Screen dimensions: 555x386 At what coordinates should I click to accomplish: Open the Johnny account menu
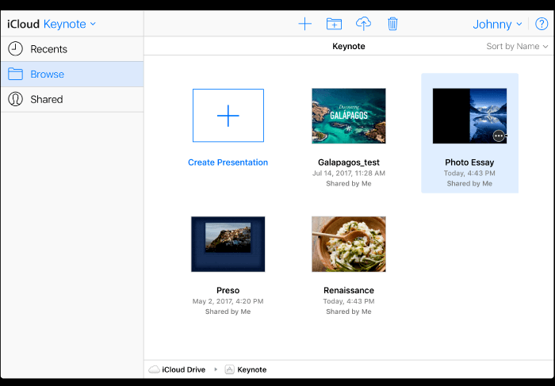click(497, 24)
